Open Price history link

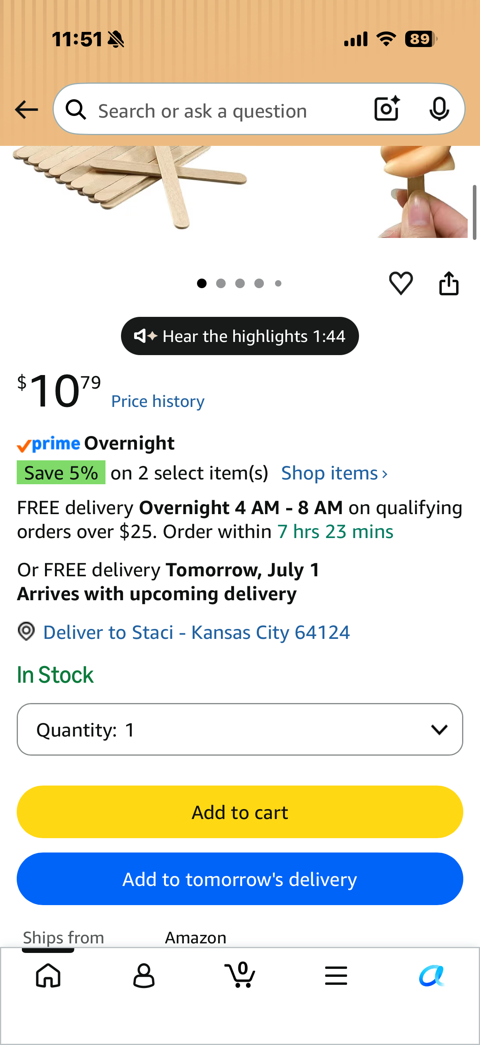158,401
